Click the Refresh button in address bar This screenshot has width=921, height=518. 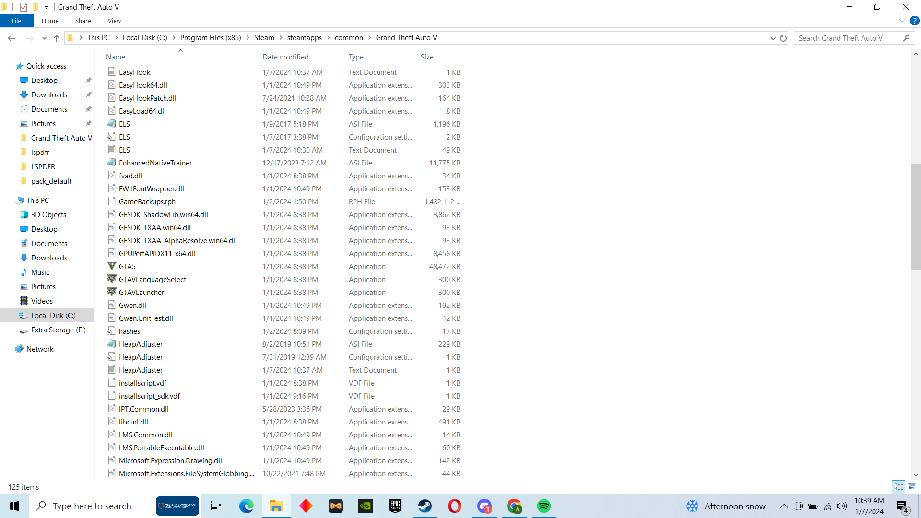pos(783,38)
